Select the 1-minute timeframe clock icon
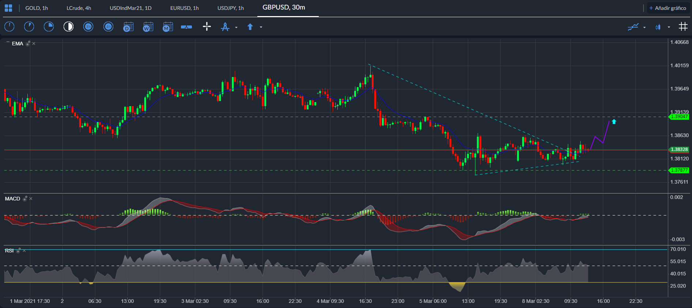 pos(9,27)
